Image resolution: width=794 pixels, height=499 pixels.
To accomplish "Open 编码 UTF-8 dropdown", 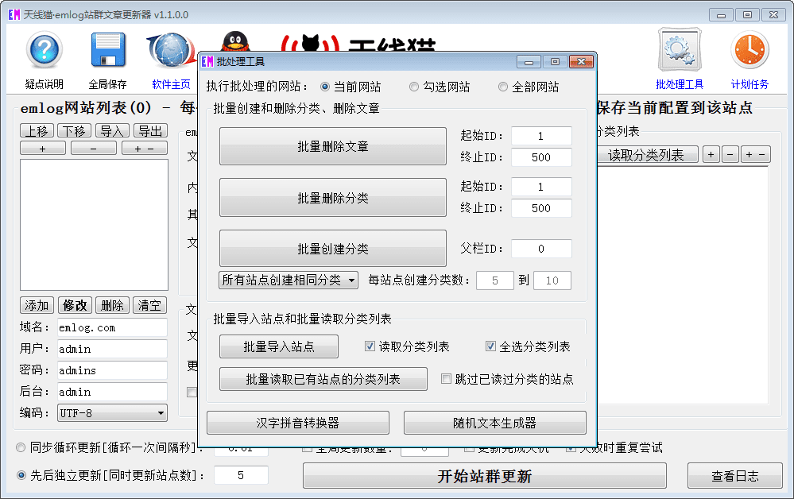I will click(112, 413).
